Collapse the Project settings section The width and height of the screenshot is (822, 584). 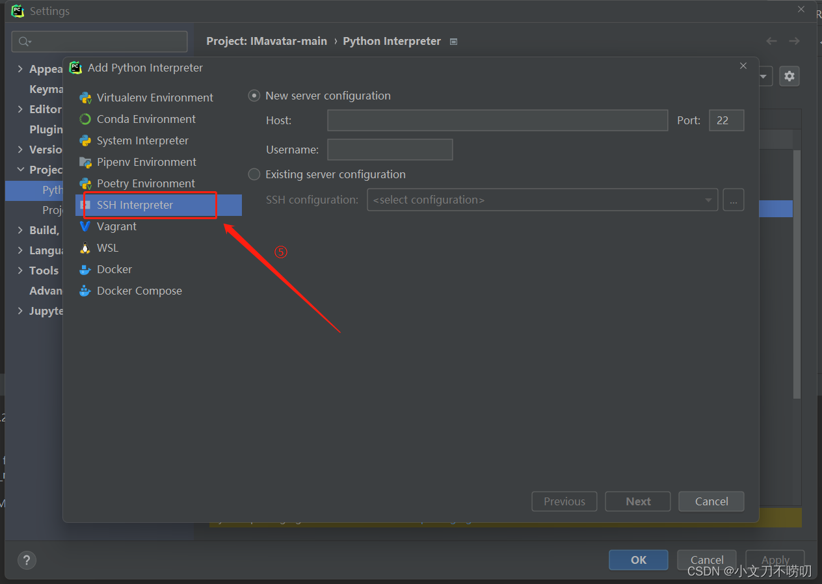click(20, 170)
